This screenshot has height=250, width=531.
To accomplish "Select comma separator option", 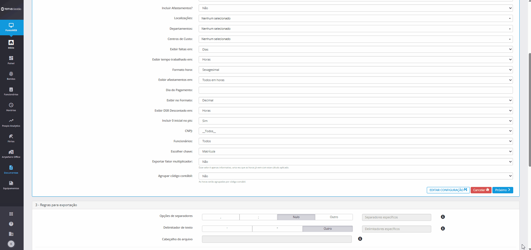I will 221,217.
